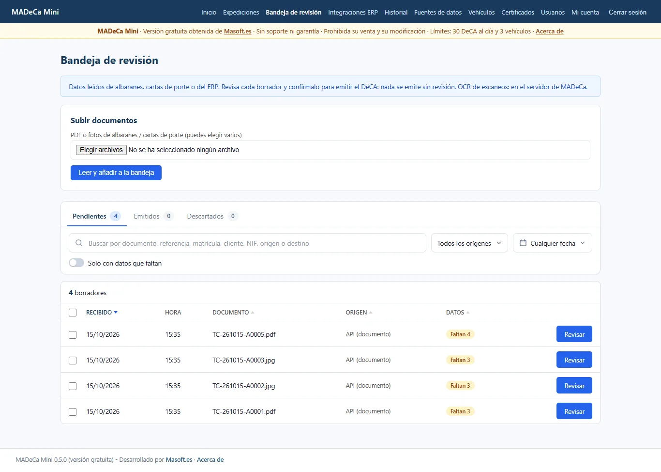Click the sort arrow beside DATOS header
This screenshot has height=472, width=661.
tap(468, 313)
